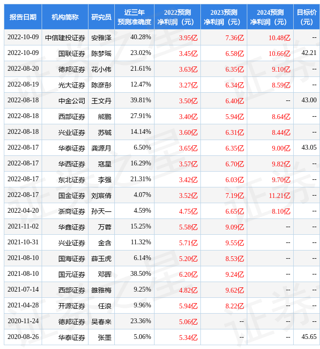This screenshot has width=320, height=349.
Task: Click the date 2021-10-31
Action: (23, 242)
